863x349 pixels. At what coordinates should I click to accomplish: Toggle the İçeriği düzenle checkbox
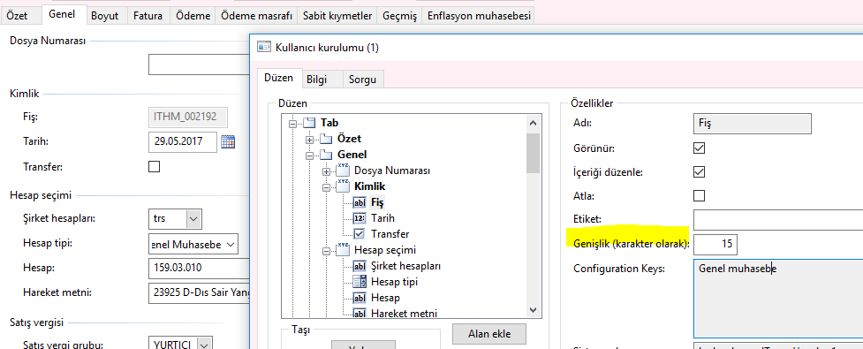click(x=699, y=171)
